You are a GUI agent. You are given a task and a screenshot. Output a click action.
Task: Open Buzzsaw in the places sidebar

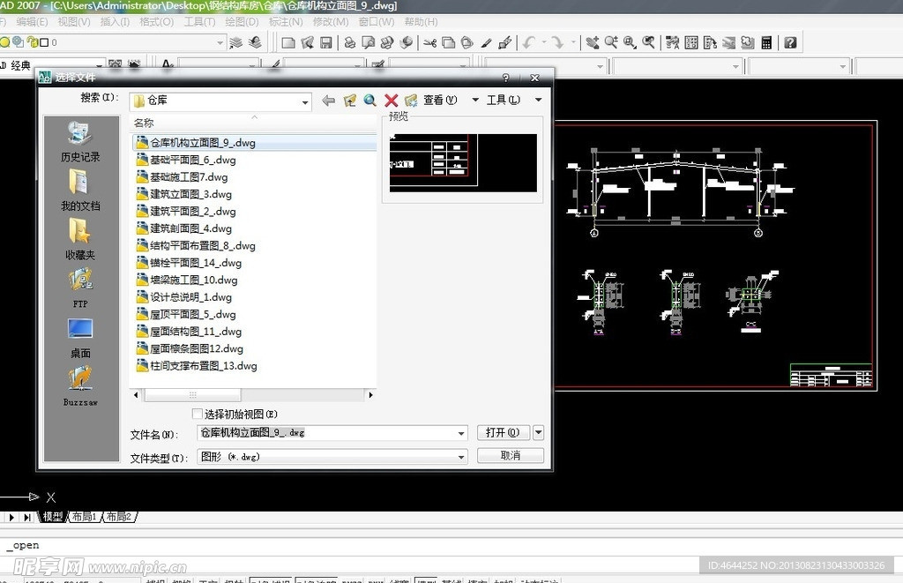tap(80, 387)
